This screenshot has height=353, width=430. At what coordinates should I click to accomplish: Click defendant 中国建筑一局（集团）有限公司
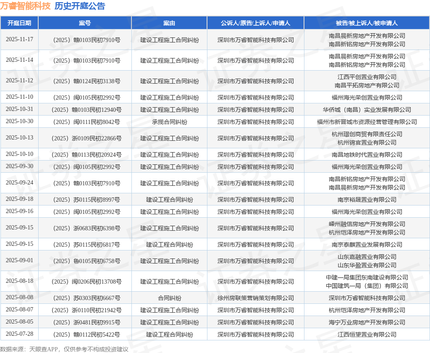(367, 286)
